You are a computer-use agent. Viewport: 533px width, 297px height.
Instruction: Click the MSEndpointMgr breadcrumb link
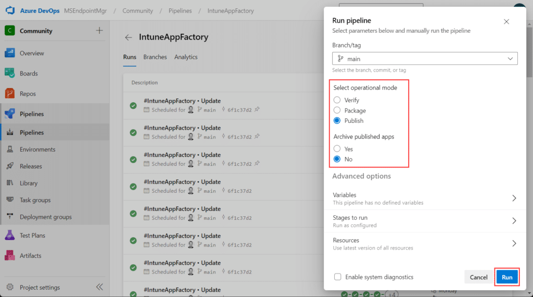click(x=85, y=10)
